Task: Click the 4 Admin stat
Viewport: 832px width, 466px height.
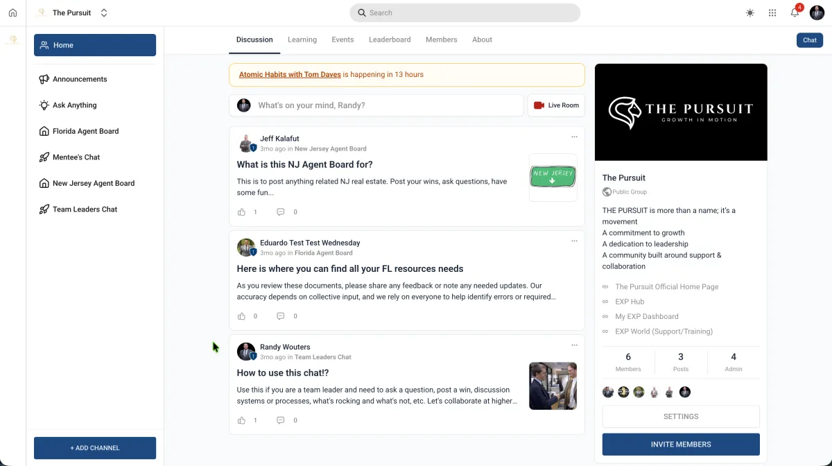Action: coord(734,362)
